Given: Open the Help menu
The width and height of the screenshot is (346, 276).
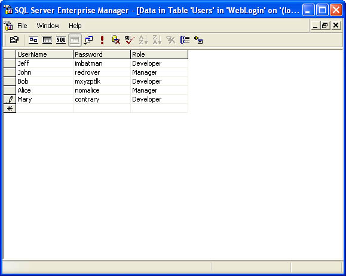Looking at the screenshot, I should click(x=75, y=26).
